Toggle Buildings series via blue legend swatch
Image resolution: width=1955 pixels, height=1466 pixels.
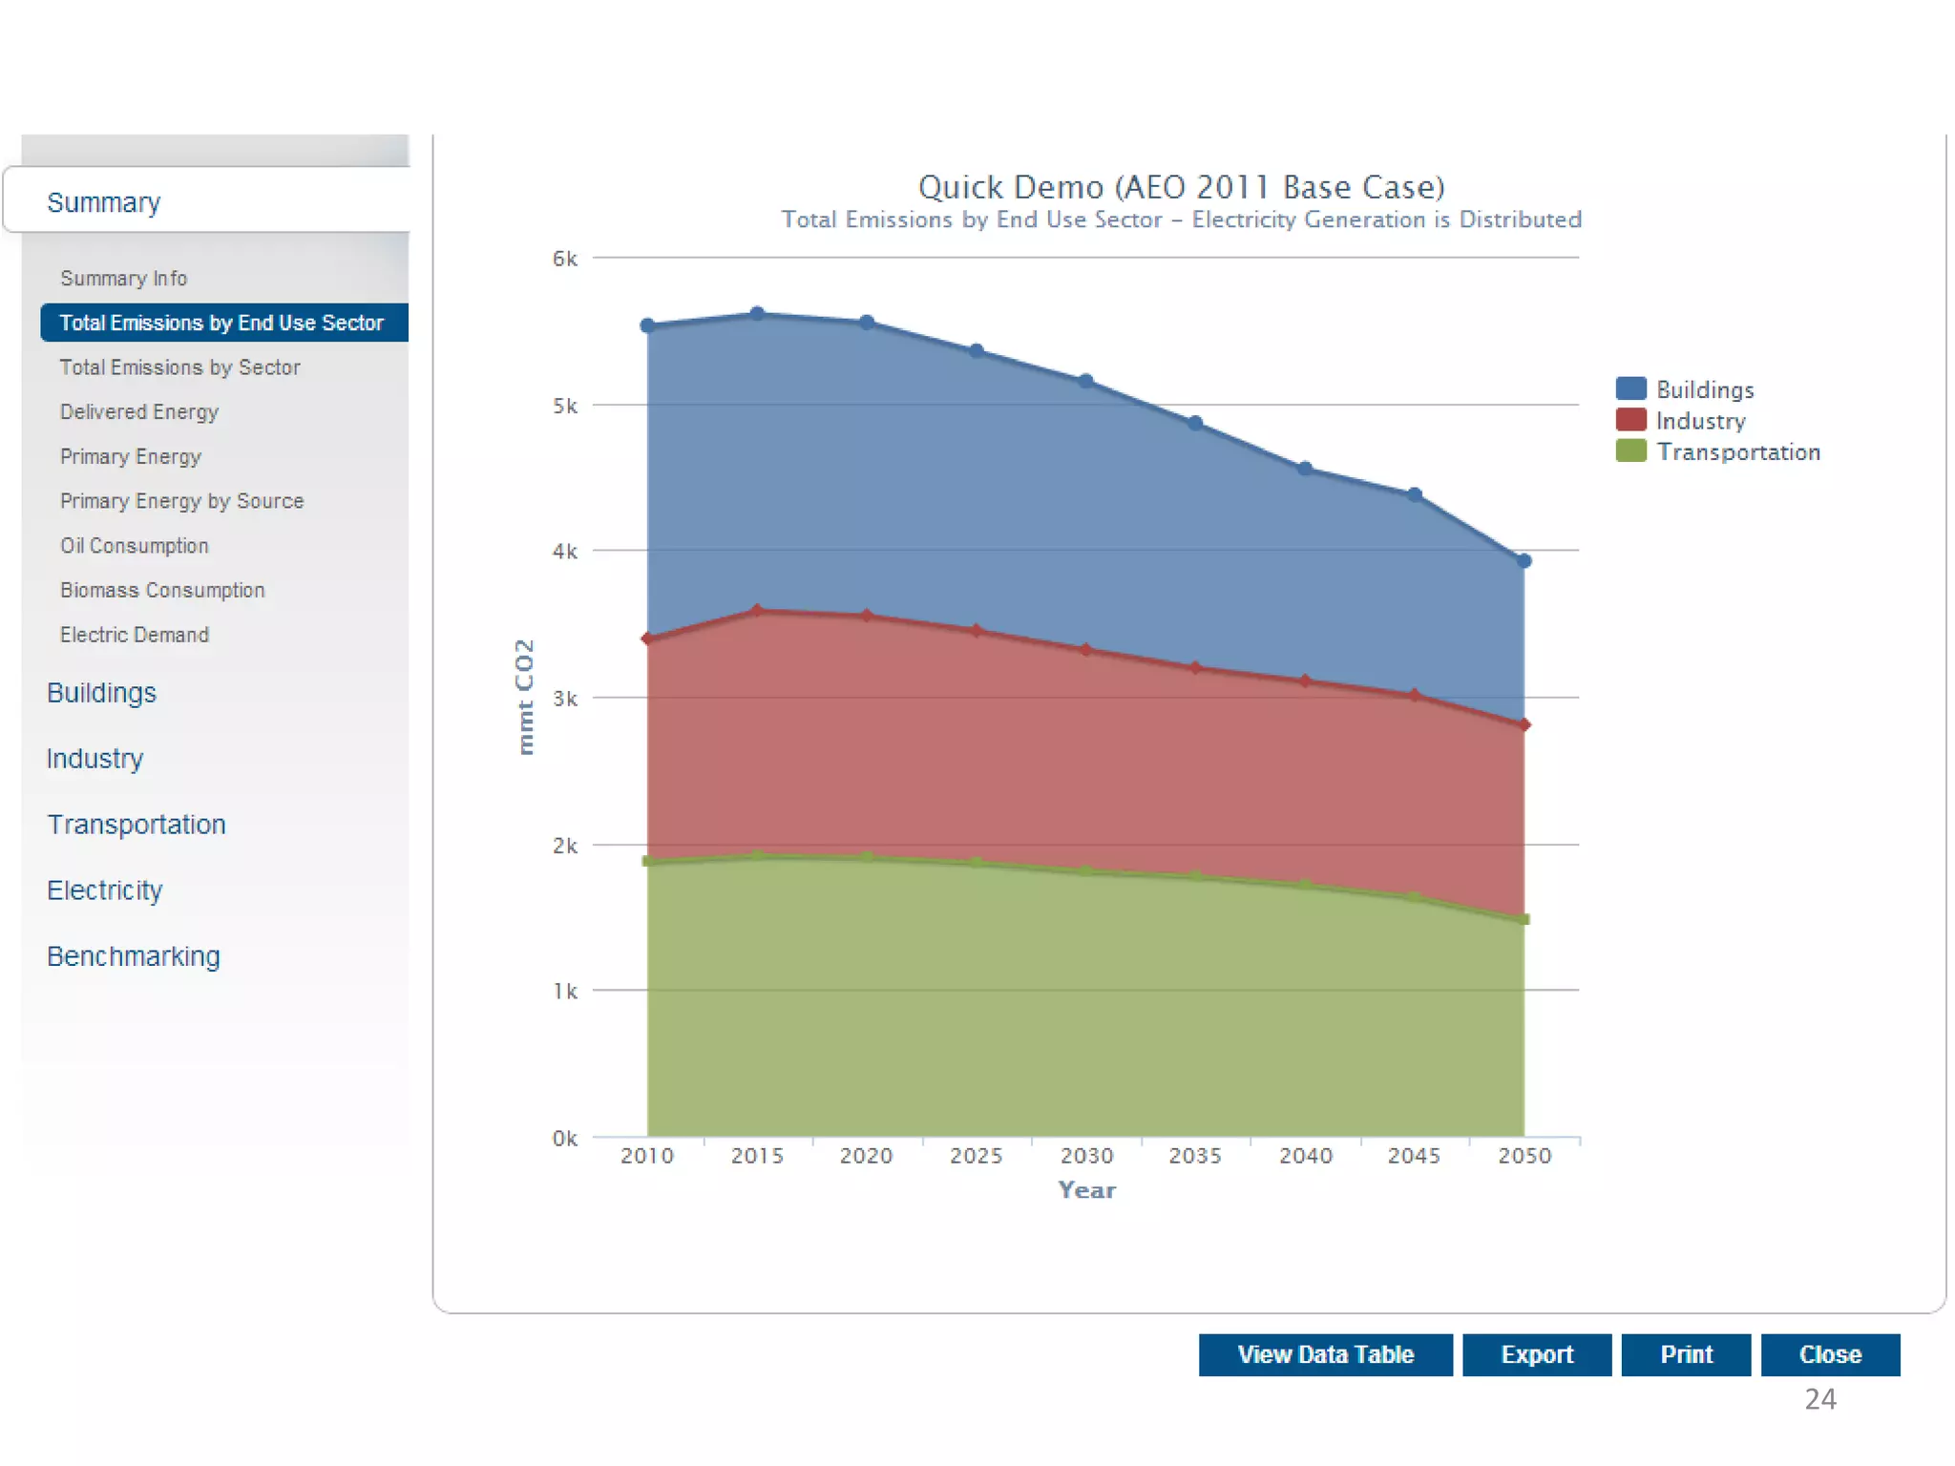click(x=1630, y=388)
